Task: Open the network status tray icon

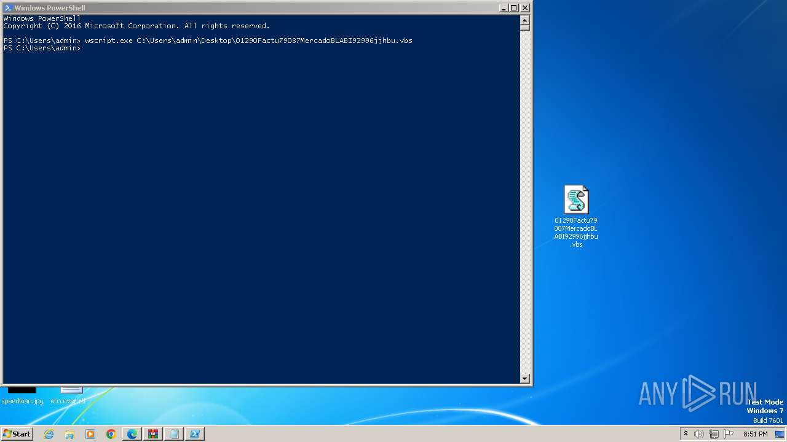Action: (x=714, y=434)
